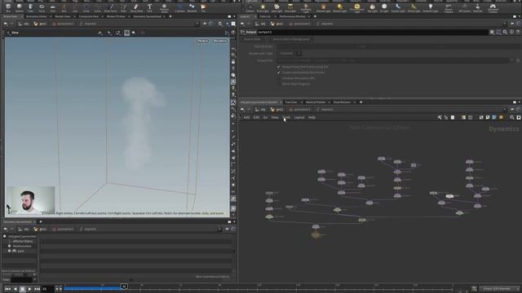Open network editor Help menu
Screen dimensions: 522x293
312,117
